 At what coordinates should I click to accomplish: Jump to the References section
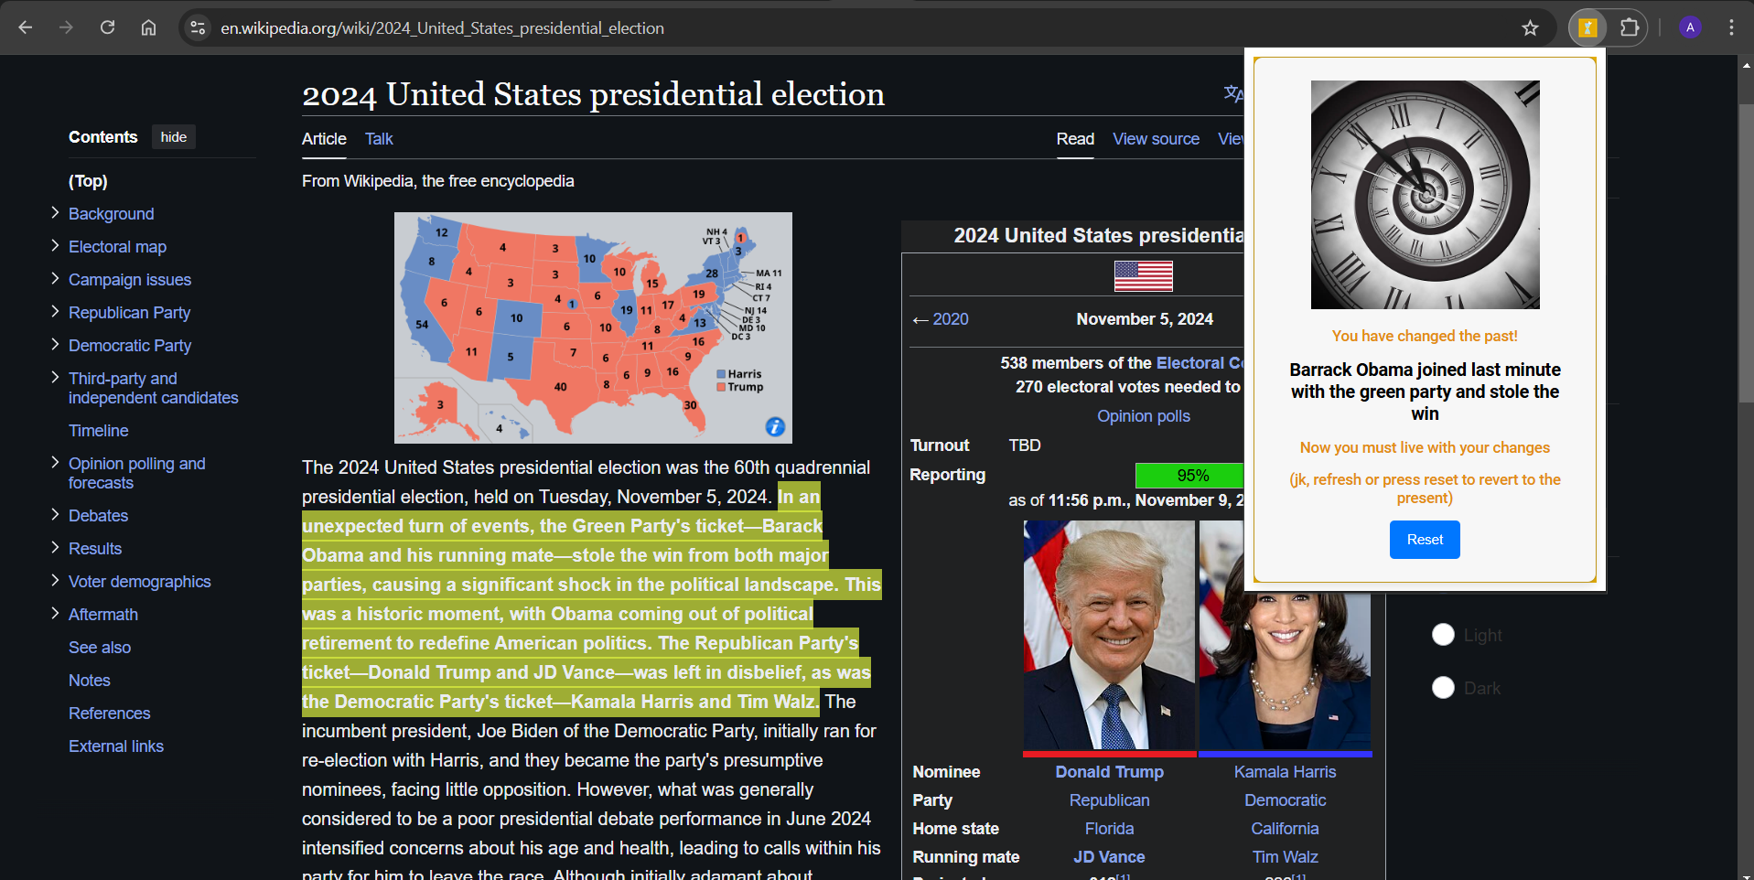point(110,714)
